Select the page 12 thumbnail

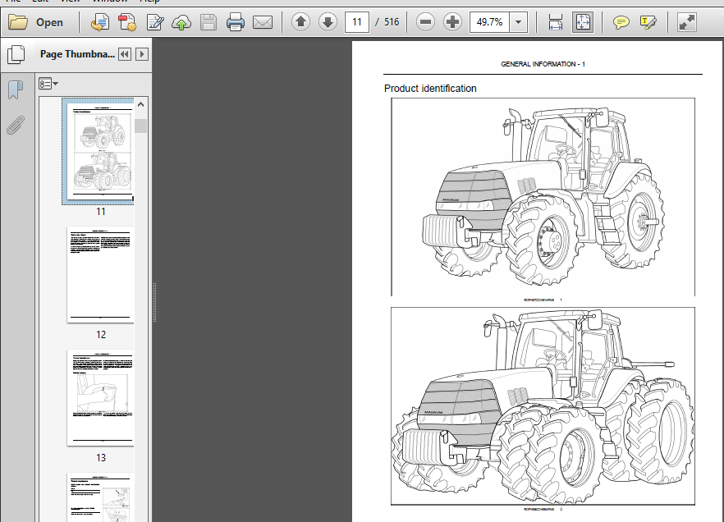point(101,275)
